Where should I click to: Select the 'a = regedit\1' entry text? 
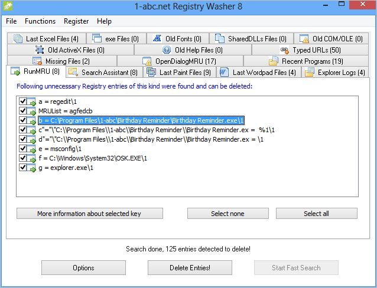click(x=58, y=102)
